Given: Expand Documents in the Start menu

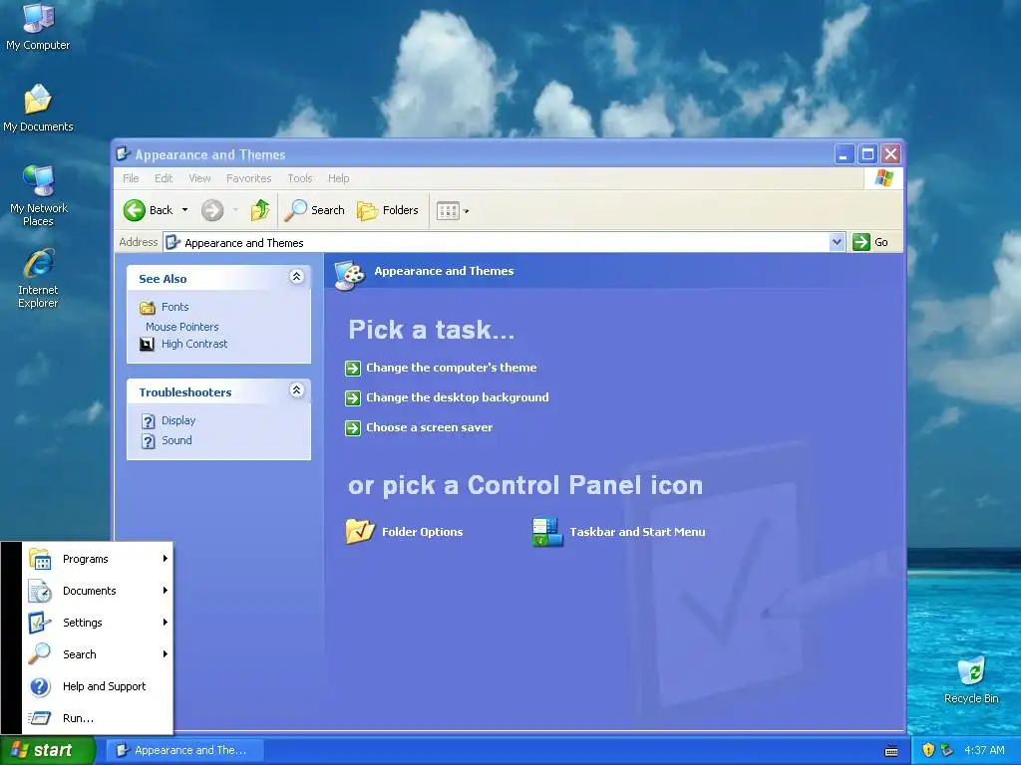Looking at the screenshot, I should pos(98,591).
